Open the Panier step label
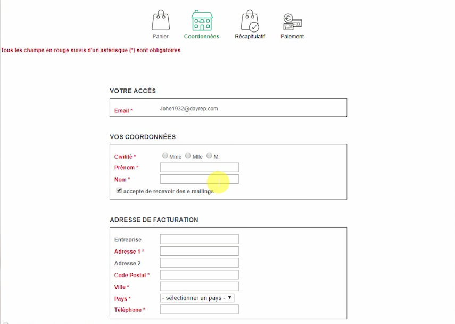Image resolution: width=455 pixels, height=324 pixels. [x=161, y=36]
